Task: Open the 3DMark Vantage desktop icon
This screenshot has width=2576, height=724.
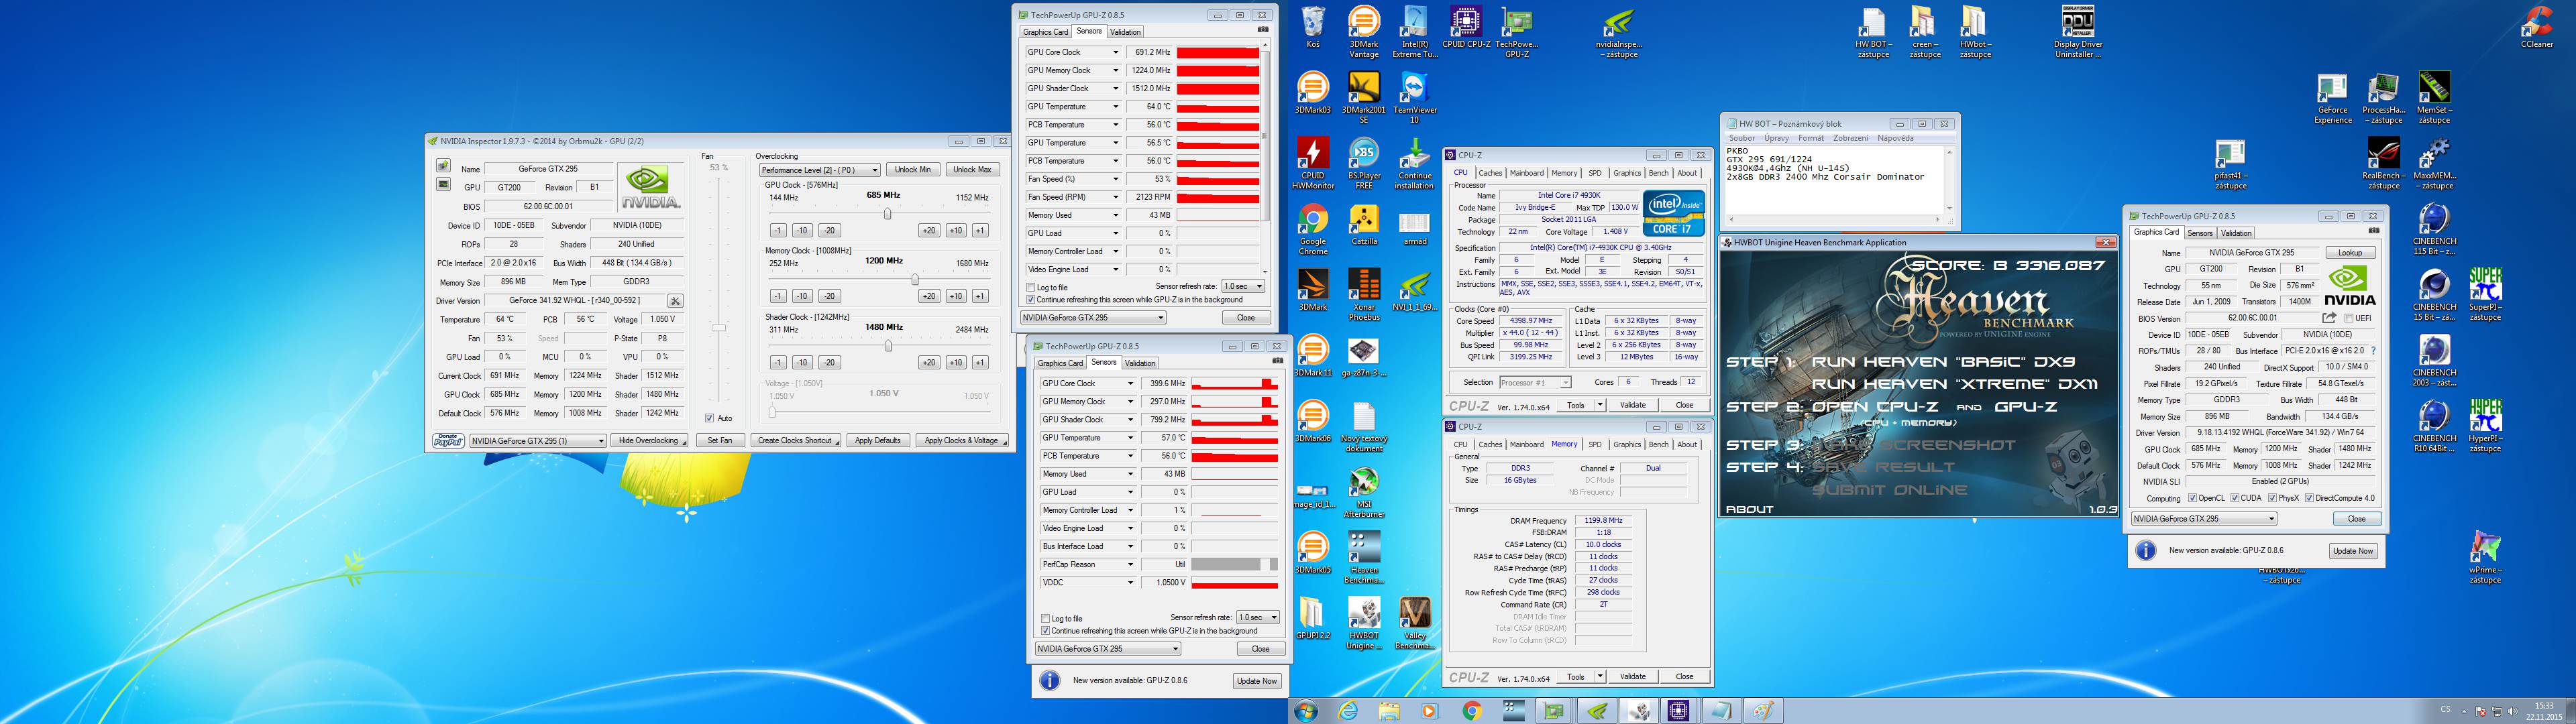Action: click(1363, 32)
